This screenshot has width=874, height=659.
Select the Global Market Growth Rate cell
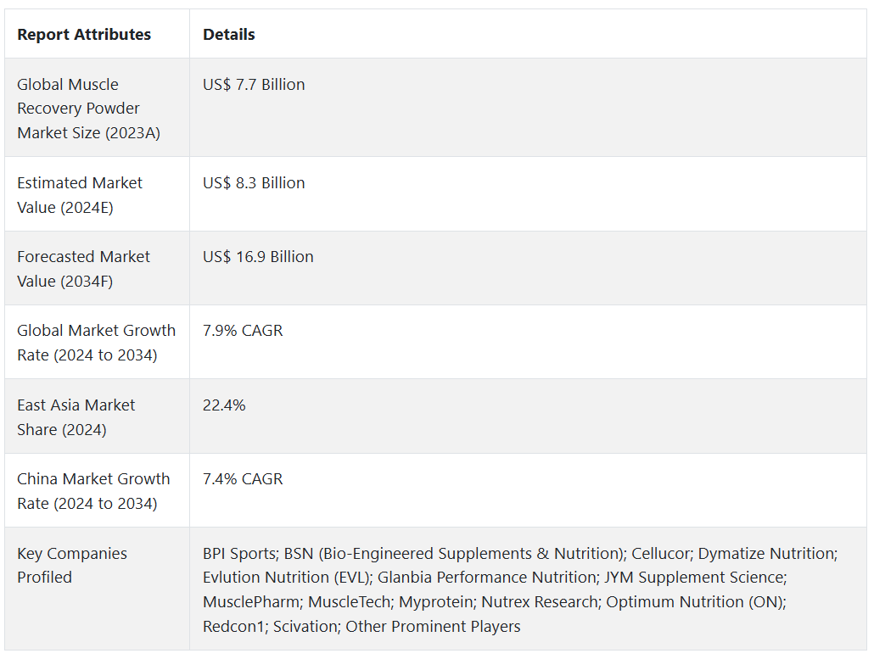tap(96, 343)
